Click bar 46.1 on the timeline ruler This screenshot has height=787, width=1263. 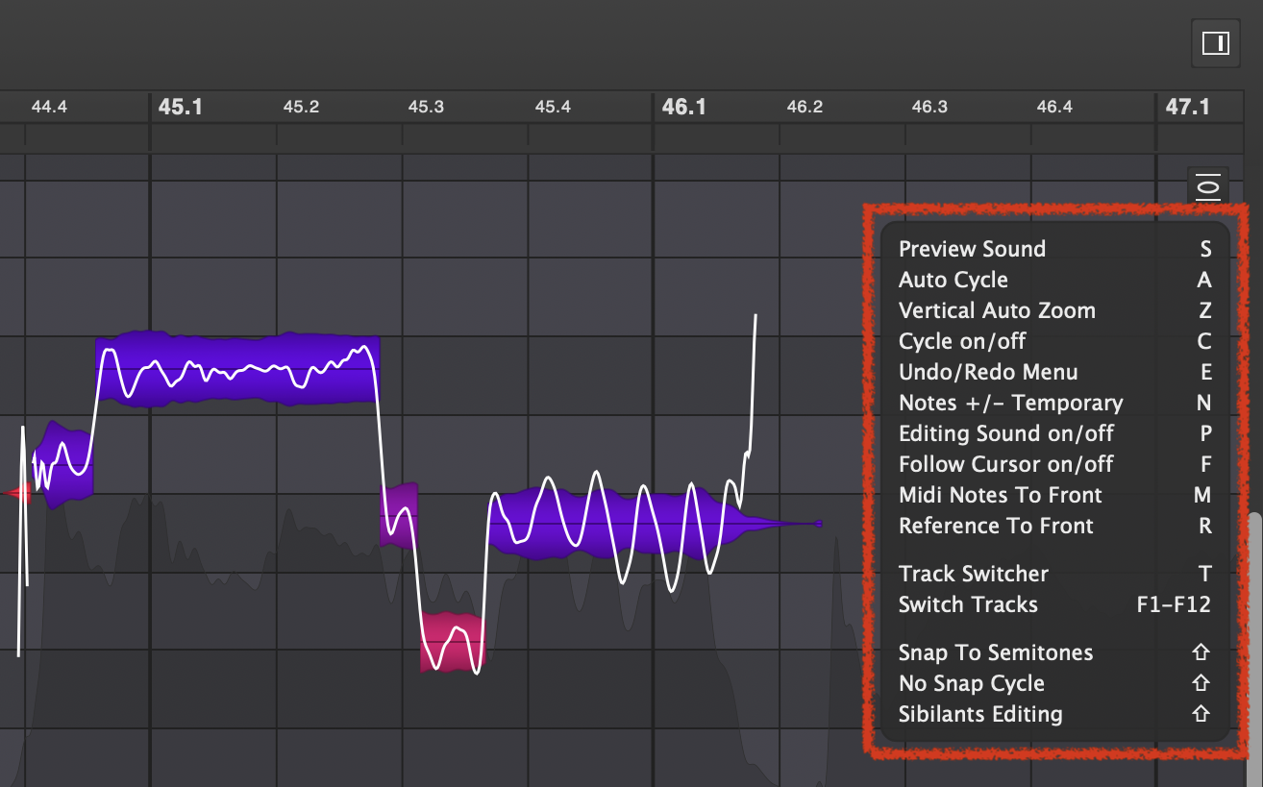coord(683,107)
